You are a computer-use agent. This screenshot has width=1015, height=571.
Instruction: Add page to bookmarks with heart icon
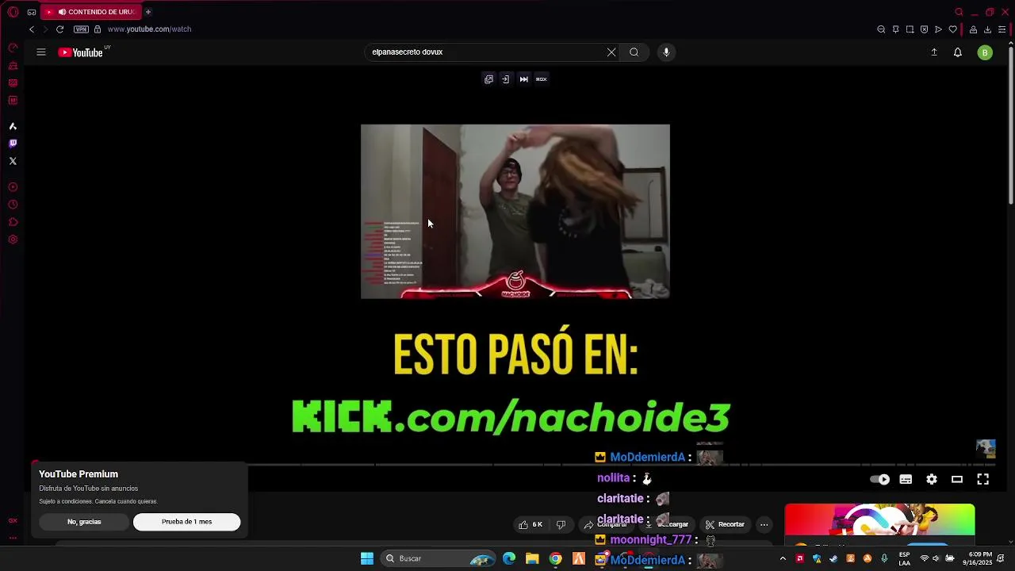[952, 29]
